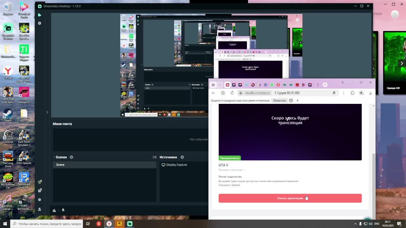Collapse the Scenes collection dropdown chevron

click(x=54, y=157)
